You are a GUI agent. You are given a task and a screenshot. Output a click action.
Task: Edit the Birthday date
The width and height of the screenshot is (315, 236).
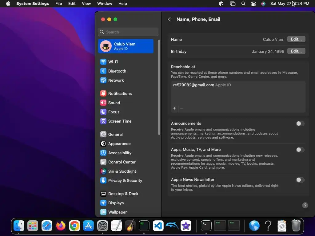[x=296, y=51]
